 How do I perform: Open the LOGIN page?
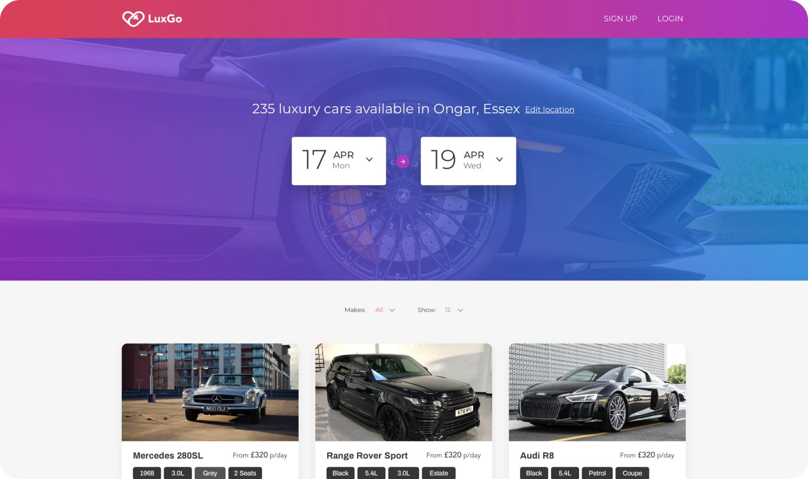(670, 18)
